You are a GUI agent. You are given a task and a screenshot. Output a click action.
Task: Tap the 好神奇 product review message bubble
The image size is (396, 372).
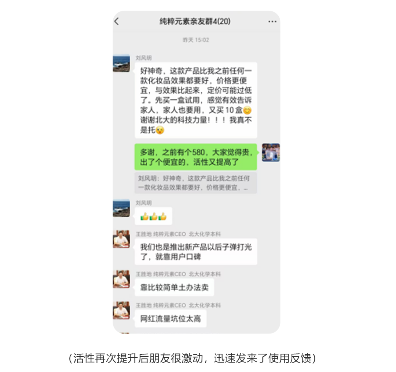(196, 100)
